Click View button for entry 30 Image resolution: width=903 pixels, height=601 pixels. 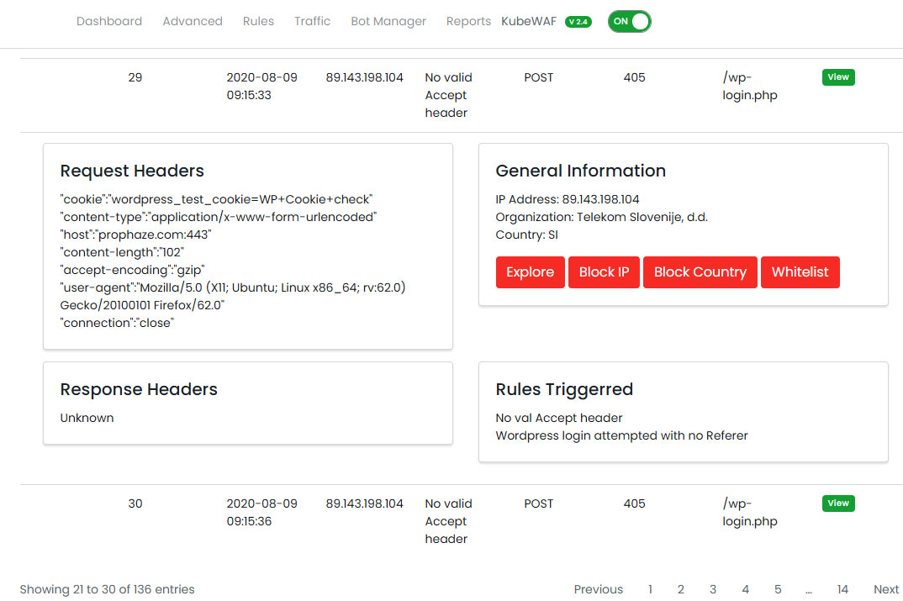[x=838, y=503]
